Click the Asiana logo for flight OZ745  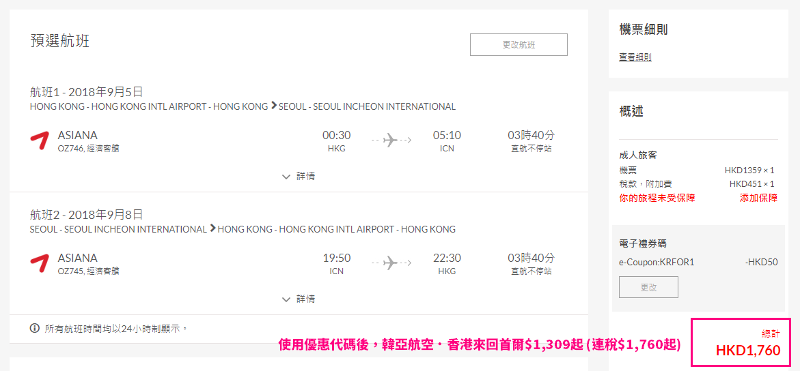coord(40,263)
